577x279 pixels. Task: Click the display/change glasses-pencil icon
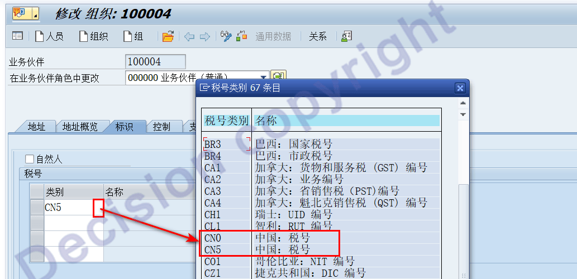tap(226, 36)
